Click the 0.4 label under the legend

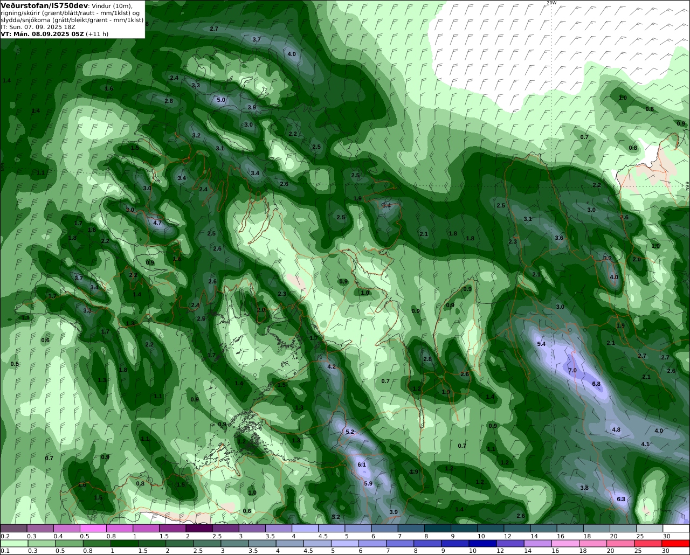pyautogui.click(x=58, y=536)
